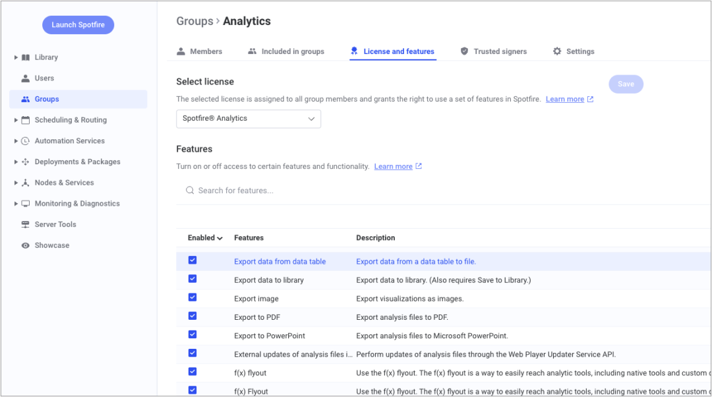Screen dimensions: 712x397
Task: Uncheck the Export to PowerPoint feature
Action: [193, 335]
